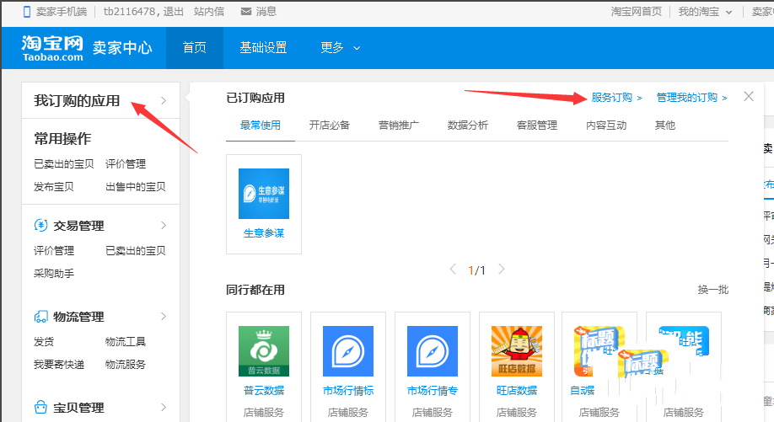This screenshot has width=774, height=422.
Task: Click the 出售中的宝贝 link
Action: (x=135, y=187)
